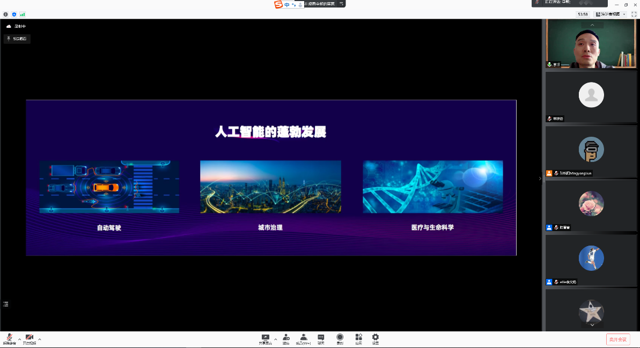Expand the camera options arrow
Image resolution: width=640 pixels, height=348 pixels.
pyautogui.click(x=40, y=339)
